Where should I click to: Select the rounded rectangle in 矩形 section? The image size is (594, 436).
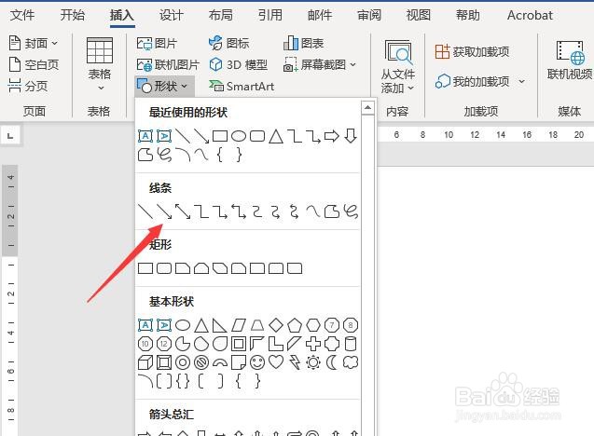[x=164, y=268]
